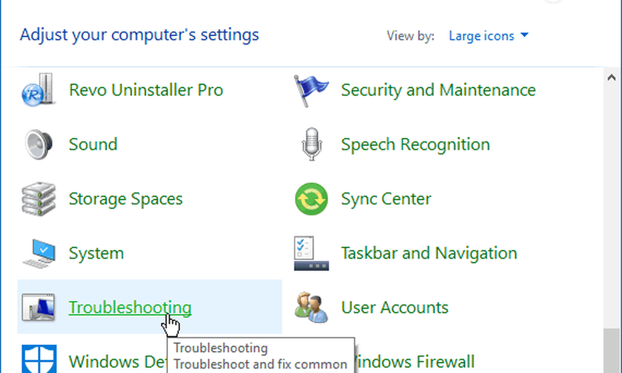The image size is (622, 373).
Task: Click the Security and Maintenance text link
Action: click(438, 90)
